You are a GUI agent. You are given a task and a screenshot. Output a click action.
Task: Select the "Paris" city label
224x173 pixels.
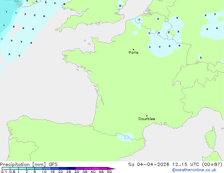pos(134,53)
